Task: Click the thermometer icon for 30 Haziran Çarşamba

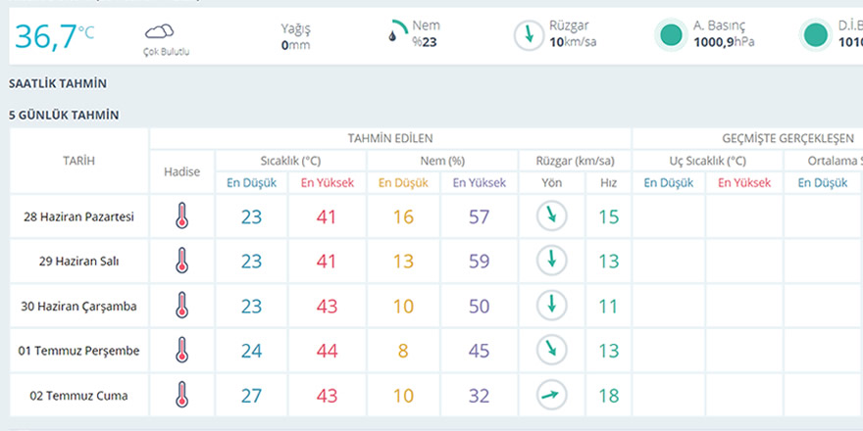Action: [x=181, y=306]
